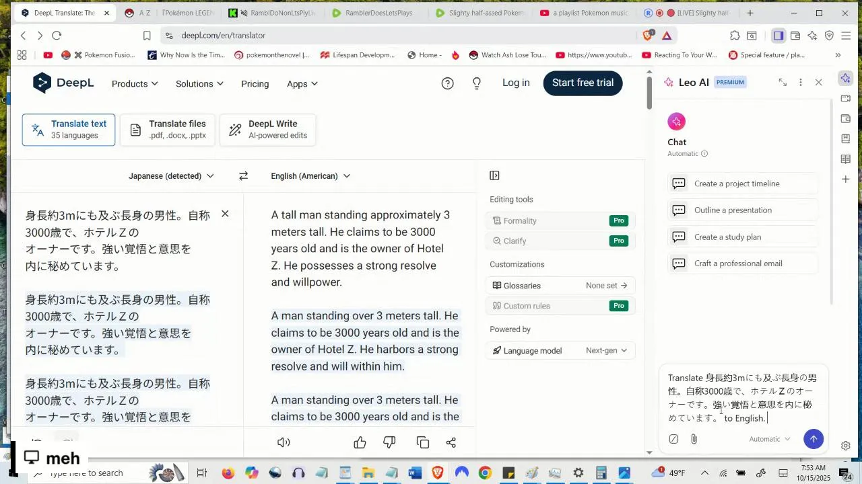Open English (American) target language dropdown
Screen dimensions: 862x484
pos(310,176)
